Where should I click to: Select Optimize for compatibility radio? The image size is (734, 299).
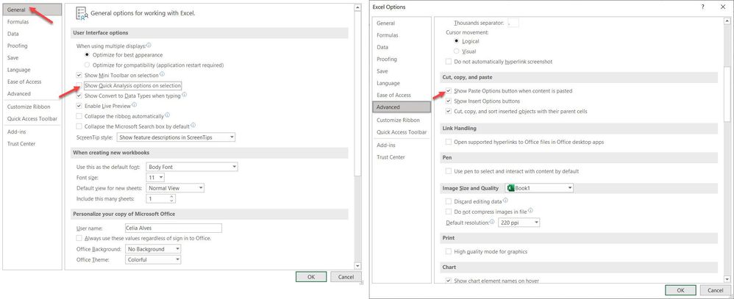click(87, 65)
